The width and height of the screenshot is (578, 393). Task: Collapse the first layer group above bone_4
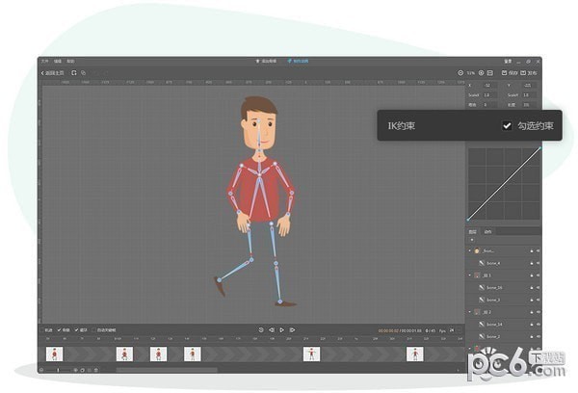coord(471,250)
